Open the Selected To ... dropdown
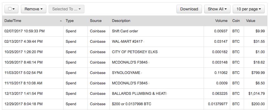Image resolution: width=270 pixels, height=110 pixels. 66,9
